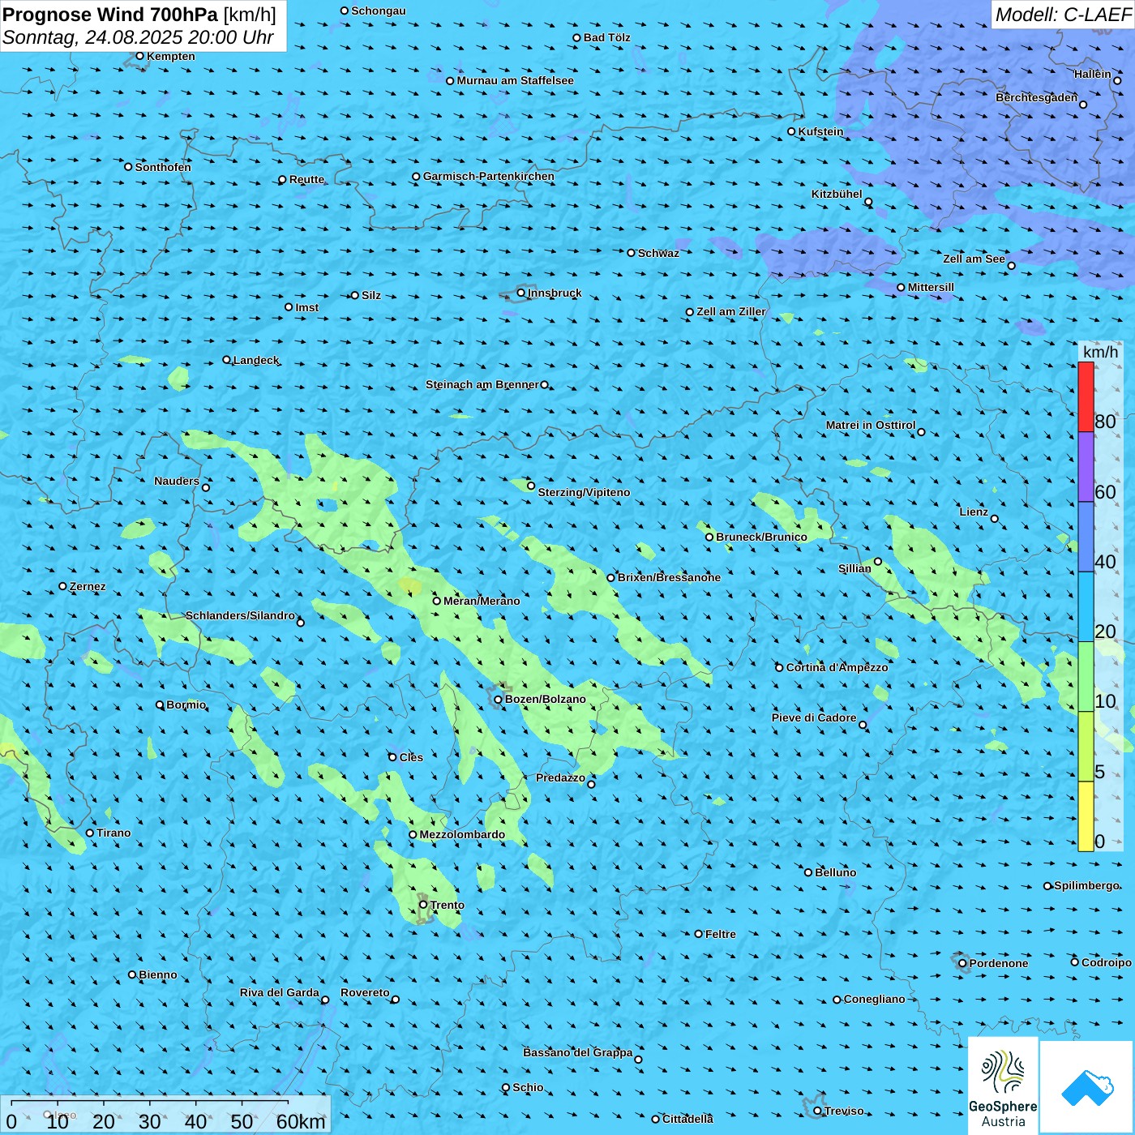Click the Tirano label
The image size is (1135, 1135).
click(x=113, y=833)
